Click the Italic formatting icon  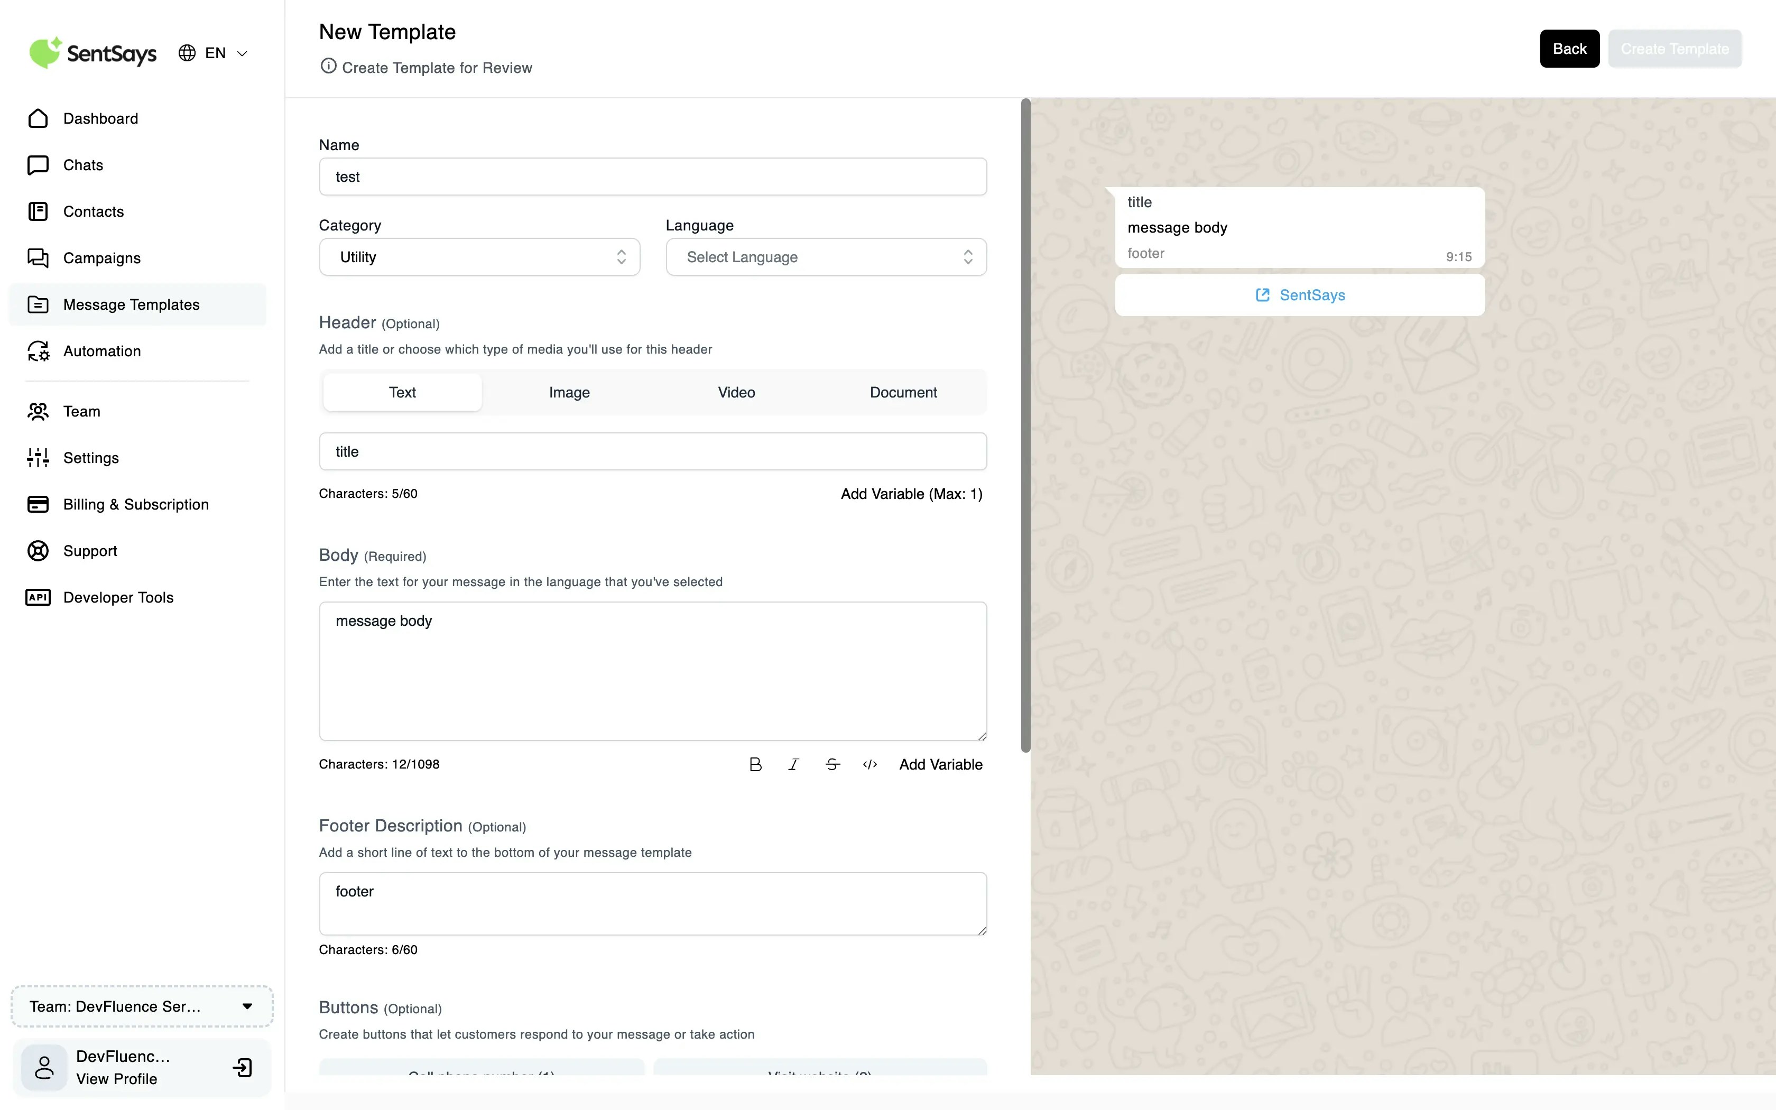[x=793, y=764]
